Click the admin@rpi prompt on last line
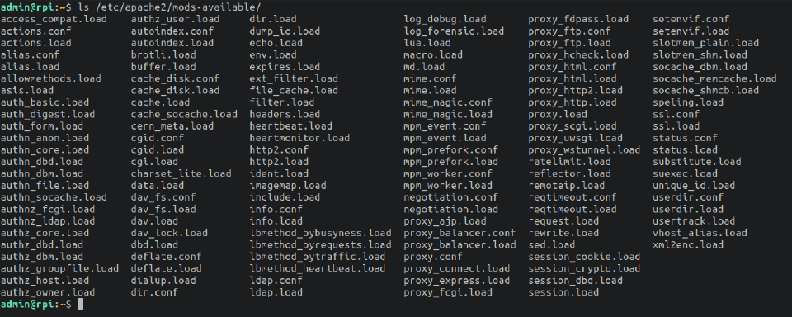 point(31,305)
